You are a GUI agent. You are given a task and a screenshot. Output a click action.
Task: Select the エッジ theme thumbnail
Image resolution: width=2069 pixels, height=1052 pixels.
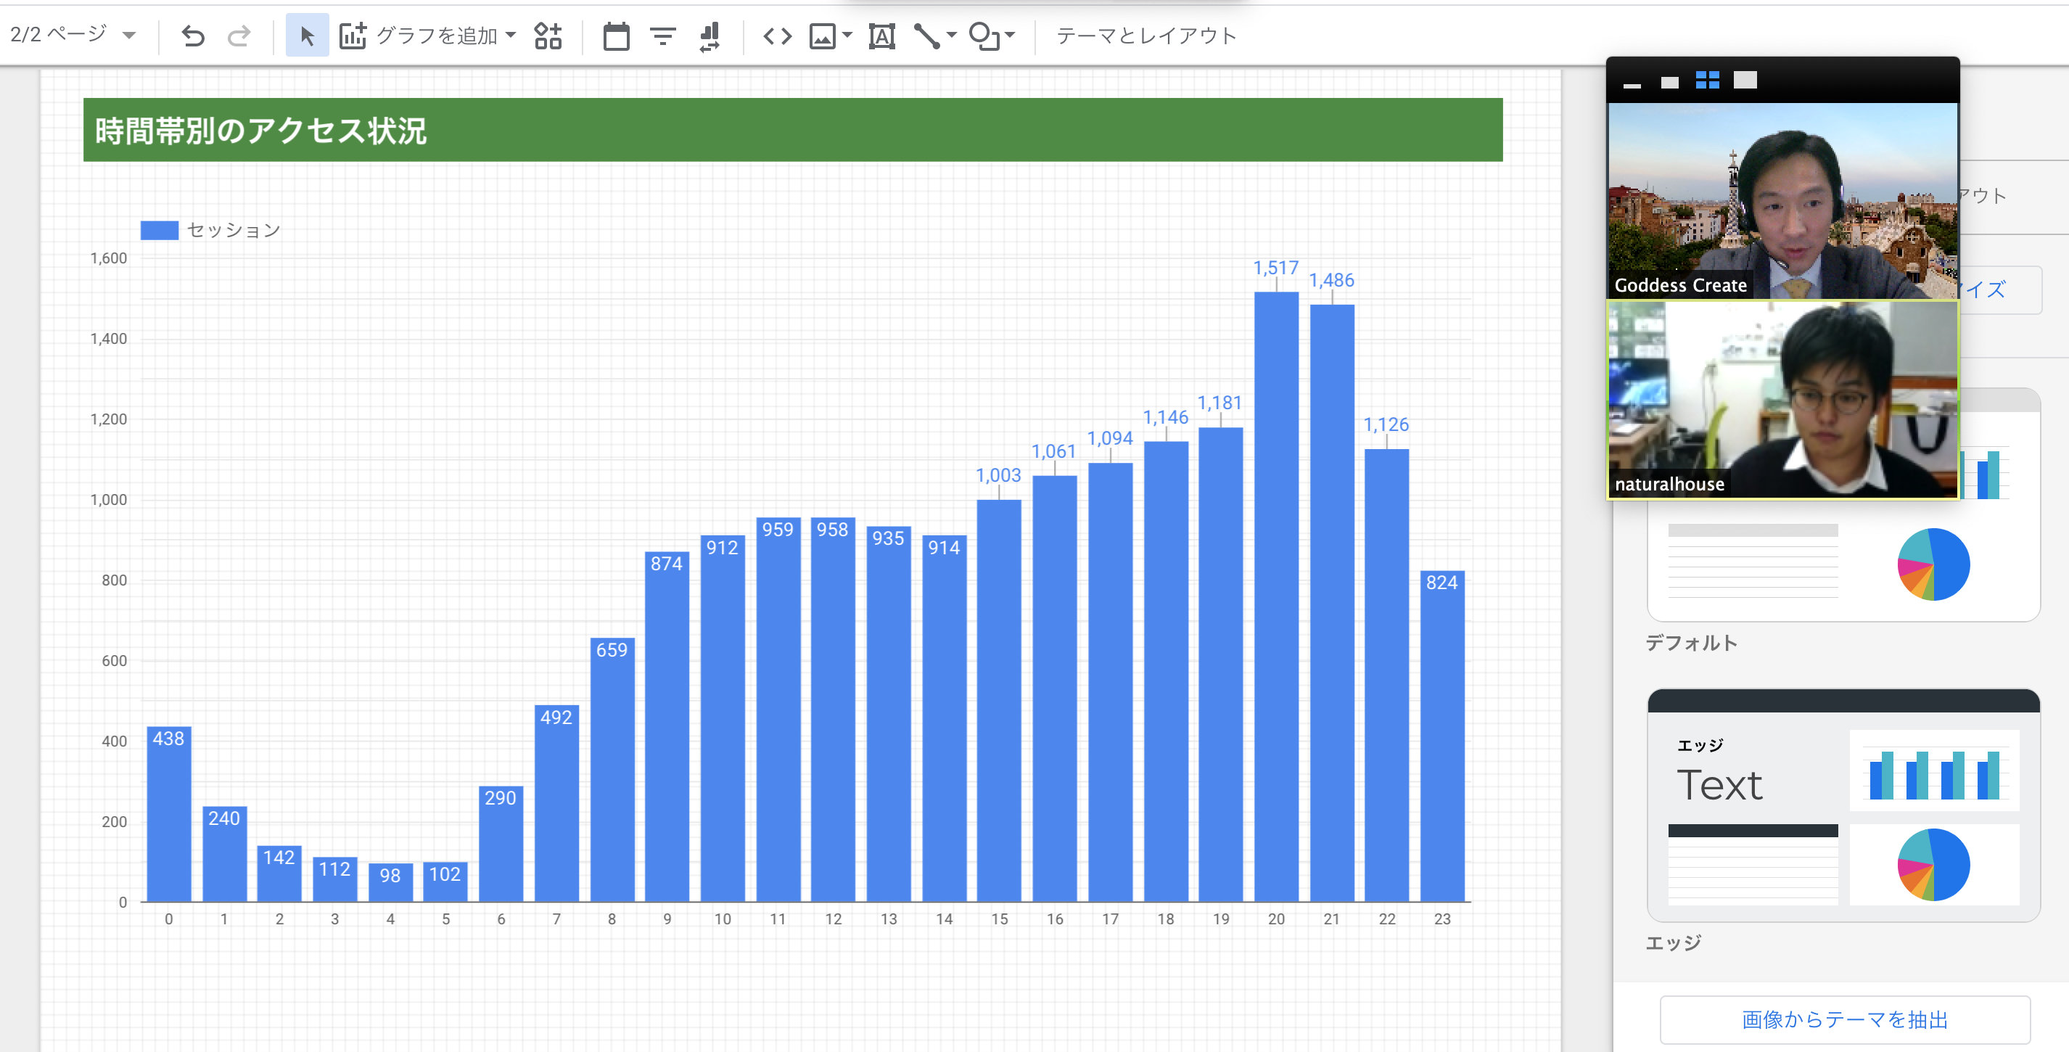(1843, 805)
